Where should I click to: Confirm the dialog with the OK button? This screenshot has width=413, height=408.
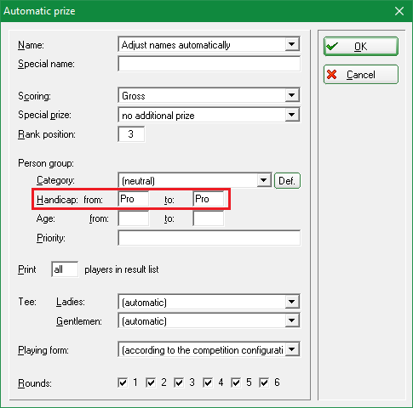(361, 46)
